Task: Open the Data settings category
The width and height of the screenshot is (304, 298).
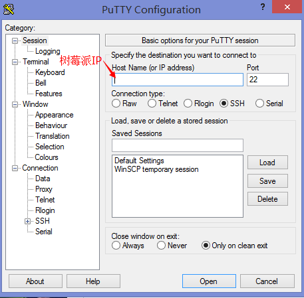Action: (x=43, y=179)
